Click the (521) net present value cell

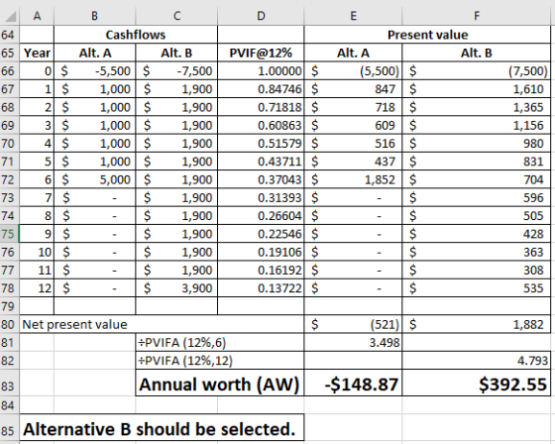click(353, 324)
